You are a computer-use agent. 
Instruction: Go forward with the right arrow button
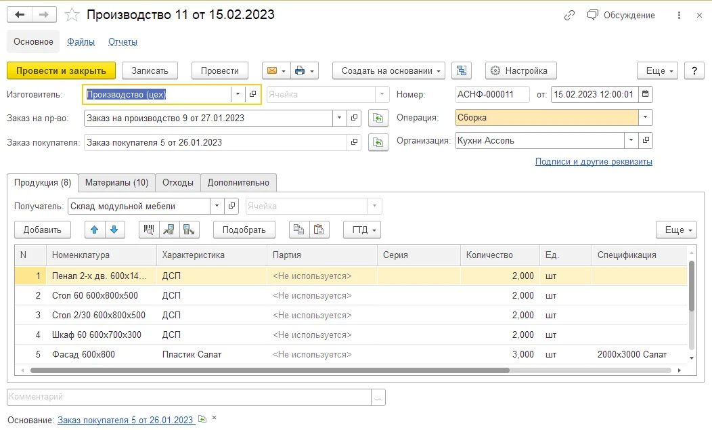click(x=44, y=14)
